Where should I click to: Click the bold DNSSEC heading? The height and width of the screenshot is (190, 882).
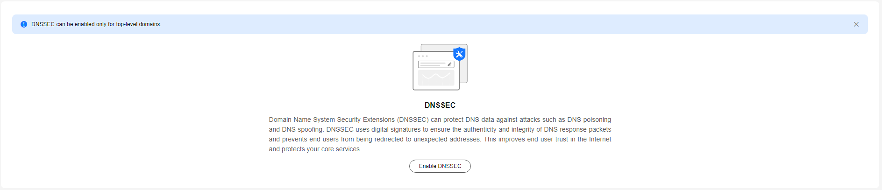440,106
